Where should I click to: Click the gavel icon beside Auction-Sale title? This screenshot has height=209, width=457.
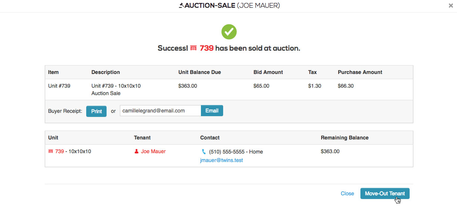tap(181, 6)
